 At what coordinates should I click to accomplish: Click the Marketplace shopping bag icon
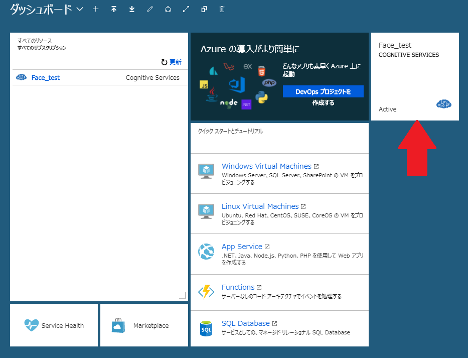coord(118,325)
